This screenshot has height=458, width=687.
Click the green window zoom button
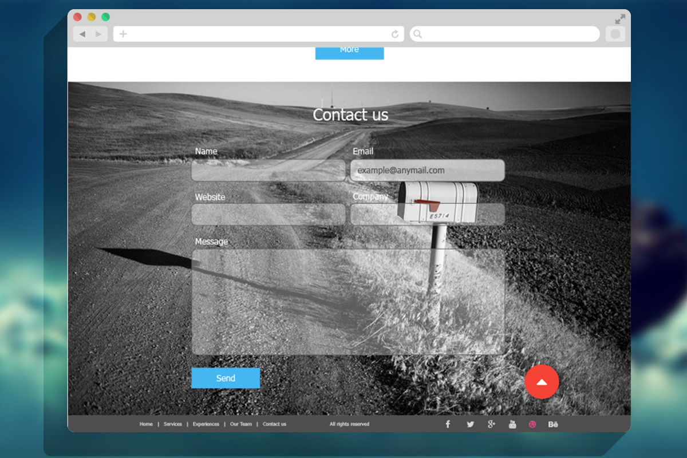(105, 17)
